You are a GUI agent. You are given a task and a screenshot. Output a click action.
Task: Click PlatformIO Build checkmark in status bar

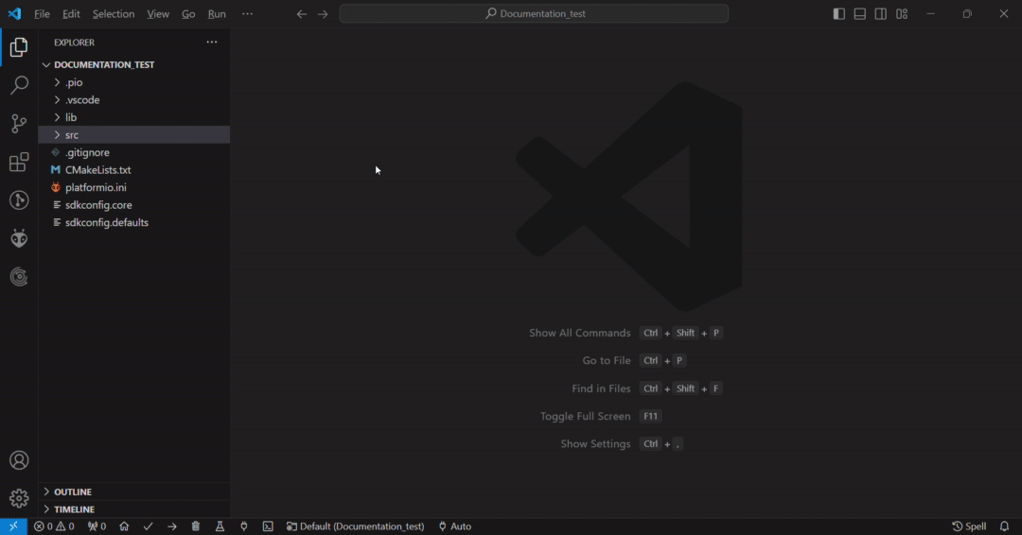tap(149, 526)
